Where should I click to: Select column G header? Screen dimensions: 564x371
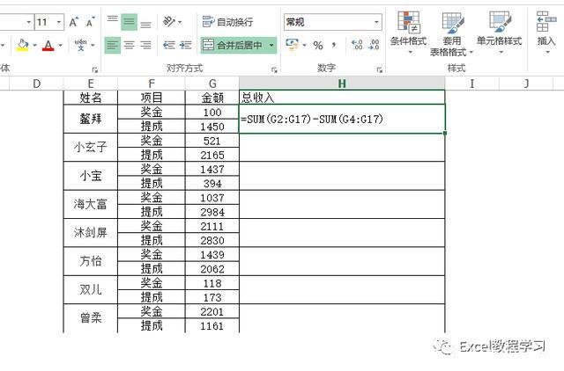212,84
